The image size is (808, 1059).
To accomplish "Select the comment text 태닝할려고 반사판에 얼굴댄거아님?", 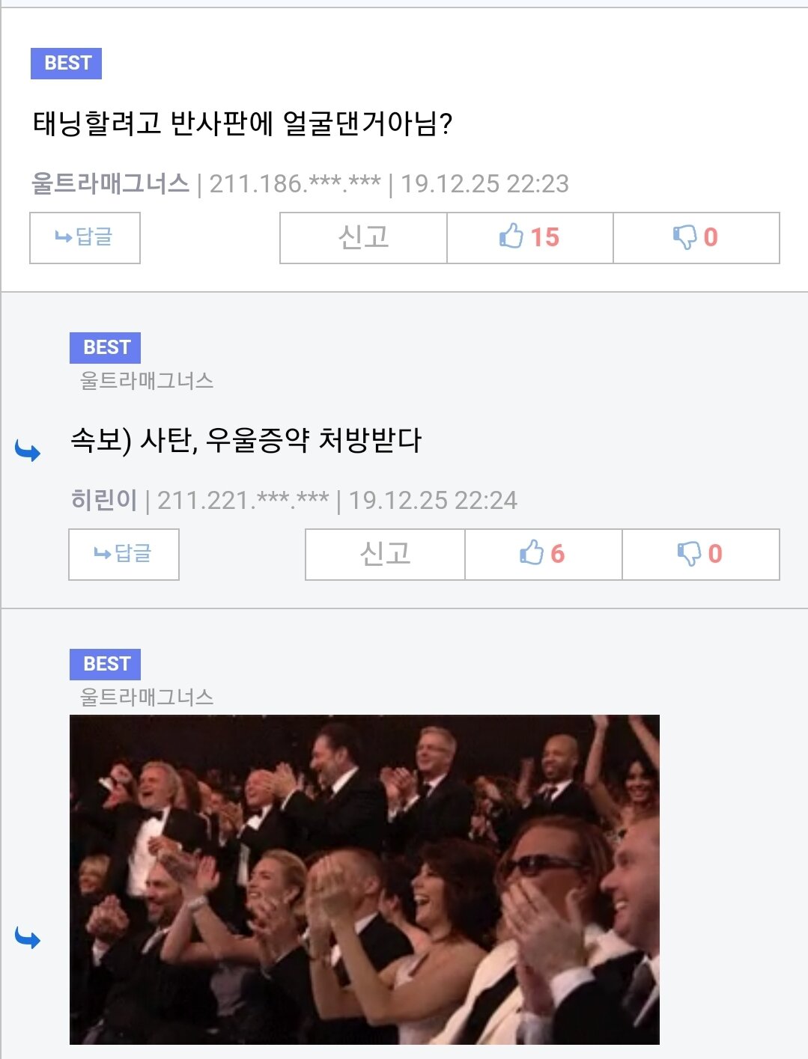I will click(243, 123).
